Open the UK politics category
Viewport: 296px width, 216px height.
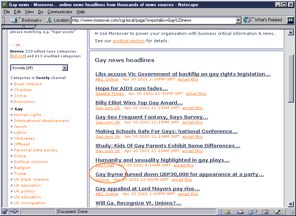(x=24, y=191)
